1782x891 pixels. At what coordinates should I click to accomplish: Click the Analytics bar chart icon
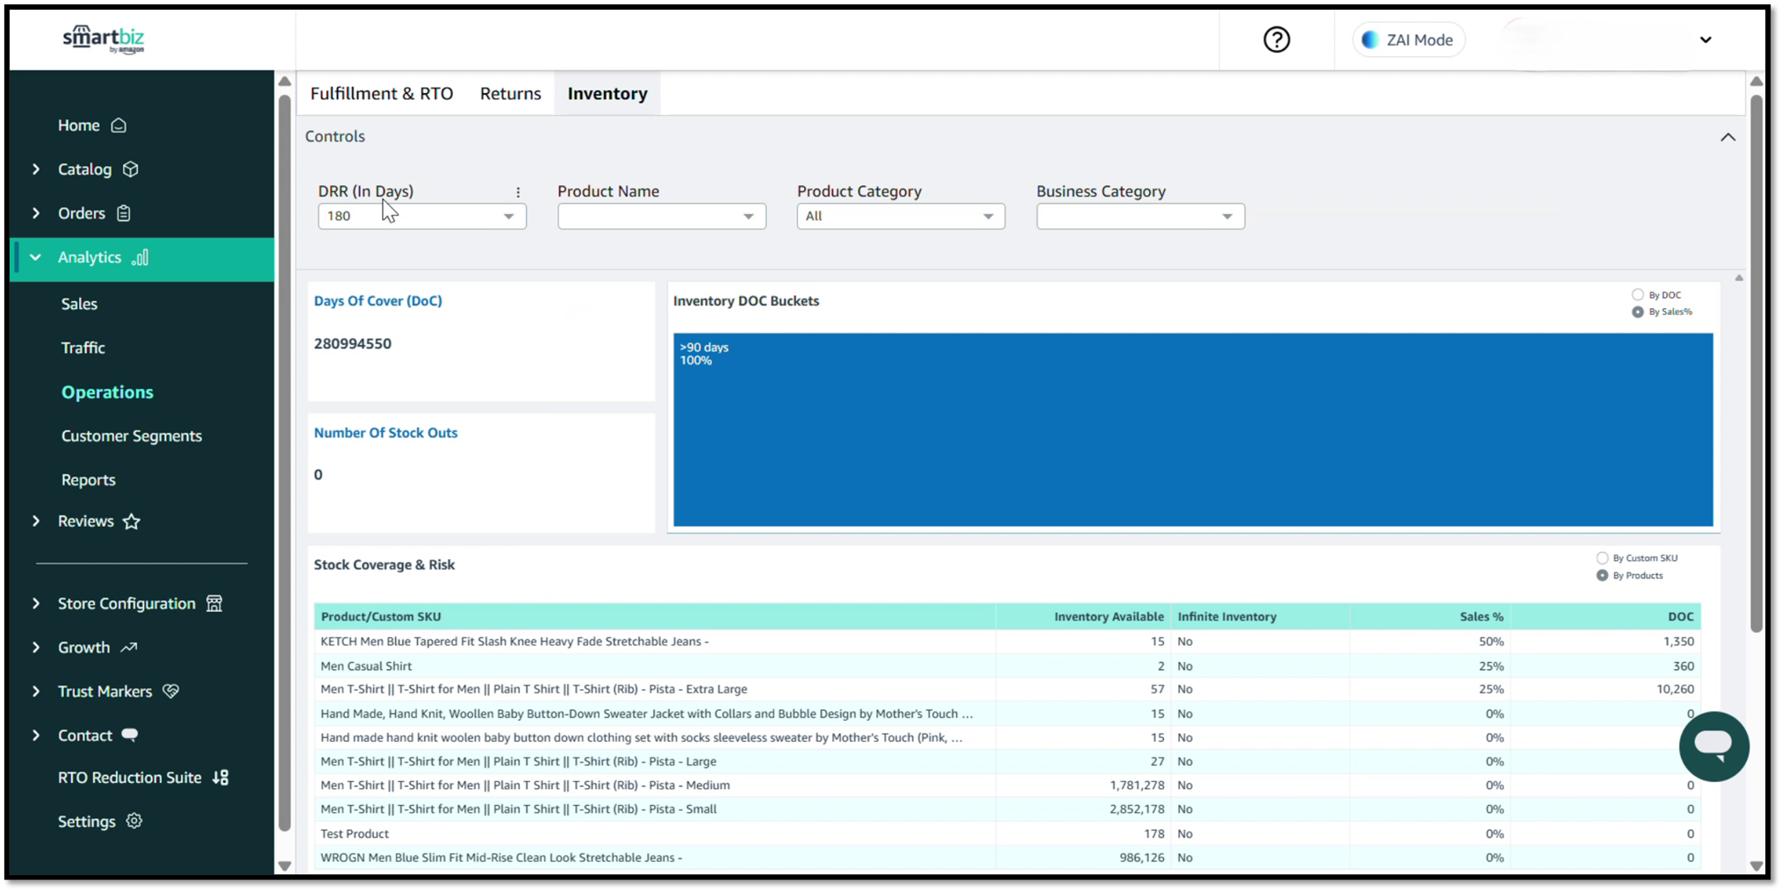(x=140, y=257)
